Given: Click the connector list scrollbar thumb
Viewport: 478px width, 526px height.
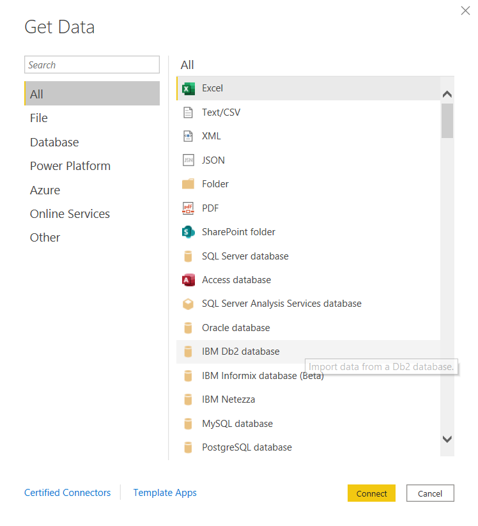Looking at the screenshot, I should pos(447,121).
